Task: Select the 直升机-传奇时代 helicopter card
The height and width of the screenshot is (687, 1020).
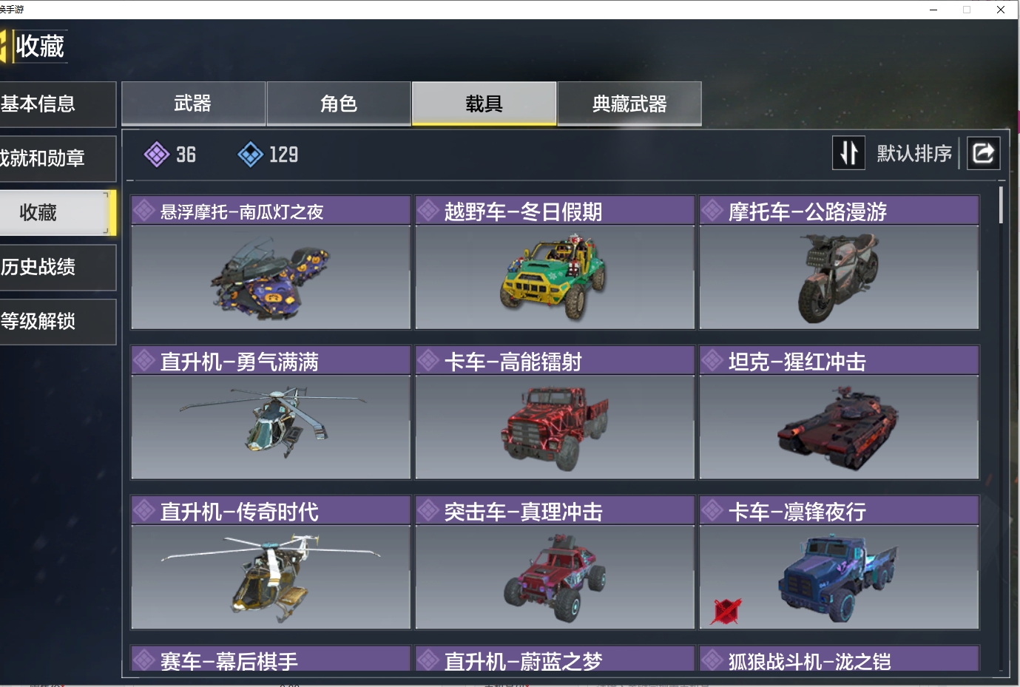Action: [x=271, y=563]
